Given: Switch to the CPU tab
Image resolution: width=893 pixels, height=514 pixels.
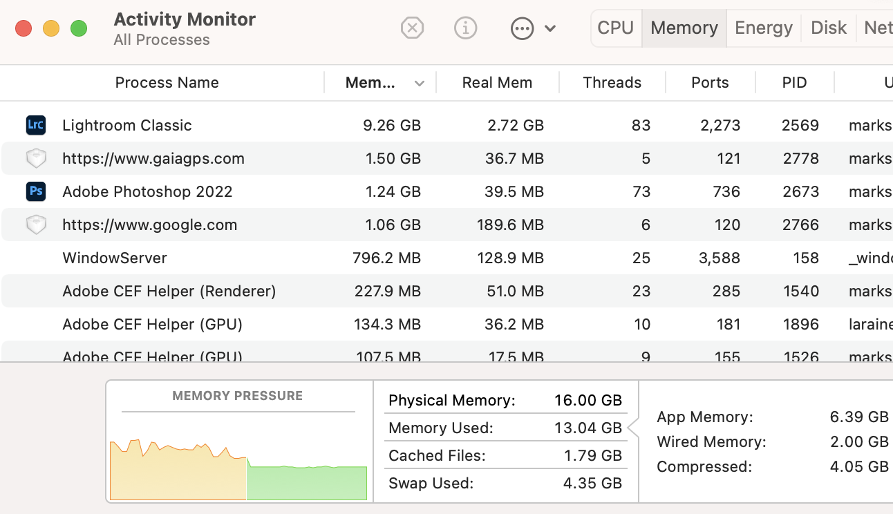Looking at the screenshot, I should pyautogui.click(x=616, y=28).
